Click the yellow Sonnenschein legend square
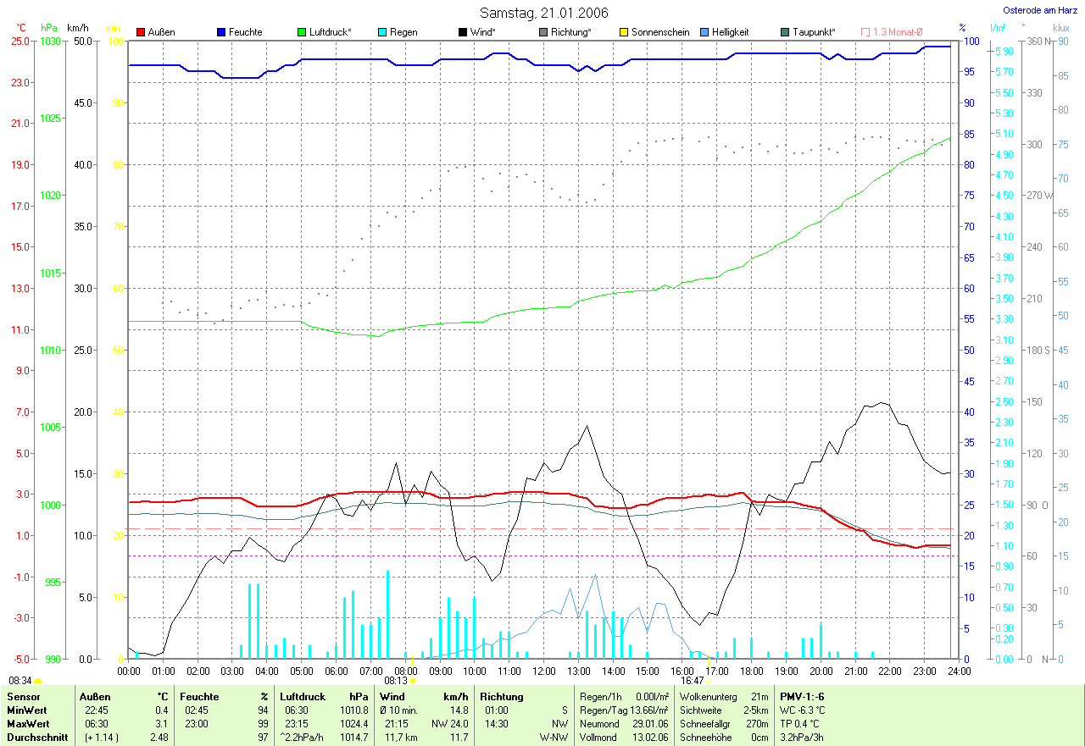This screenshot has width=1085, height=746. (624, 32)
